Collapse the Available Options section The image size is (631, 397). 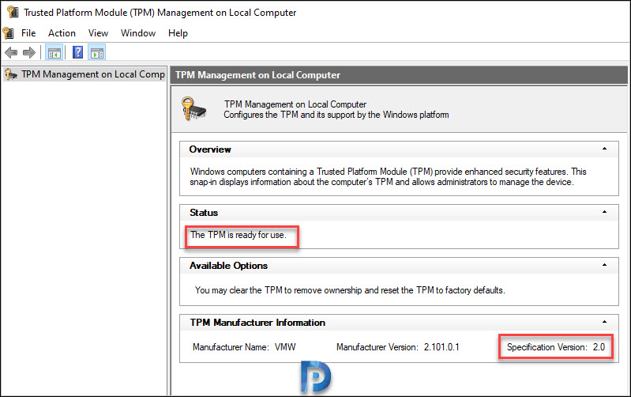(x=604, y=265)
